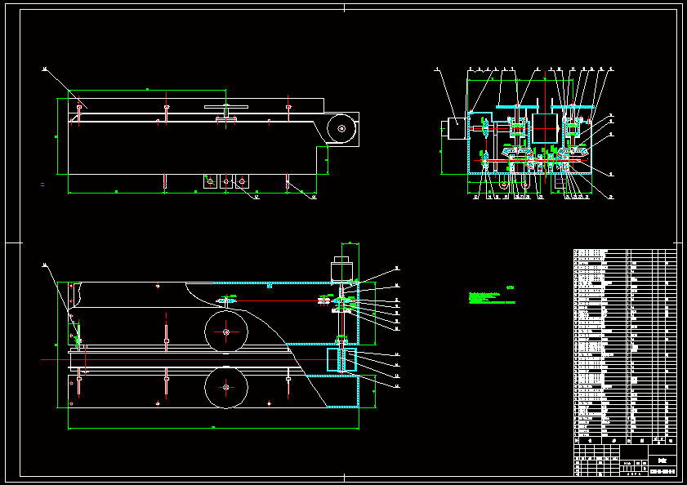This screenshot has width=687, height=485.
Task: Select the lower large wheel circle in bottom view
Action: [x=226, y=387]
